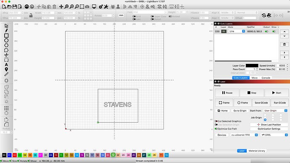290x163 pixels.
Task: Click the mm units button
Action: coord(121,16)
